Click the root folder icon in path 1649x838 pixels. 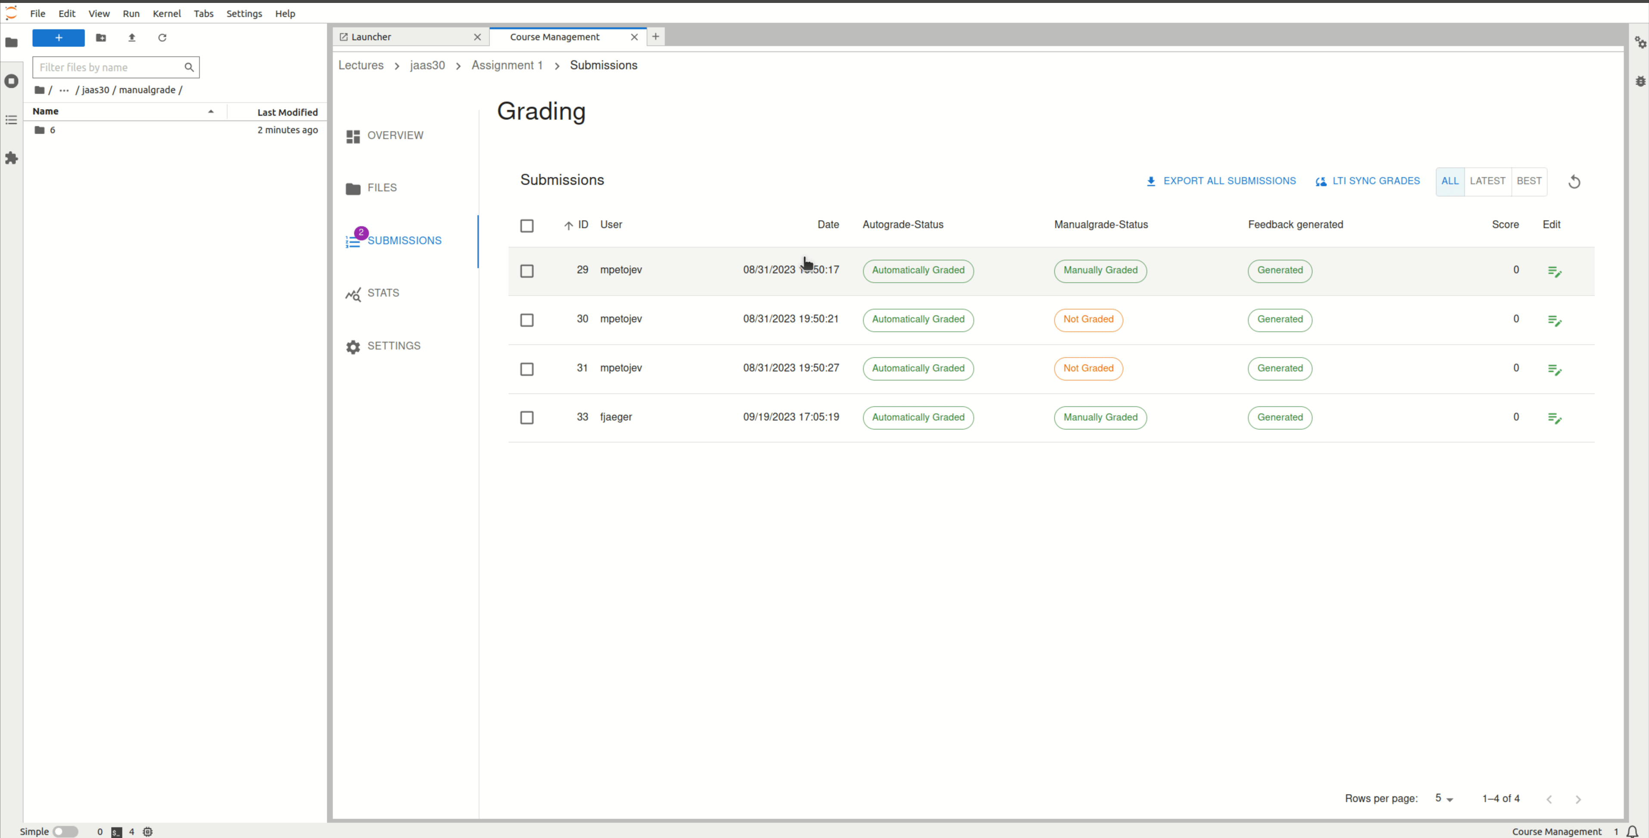click(x=40, y=90)
